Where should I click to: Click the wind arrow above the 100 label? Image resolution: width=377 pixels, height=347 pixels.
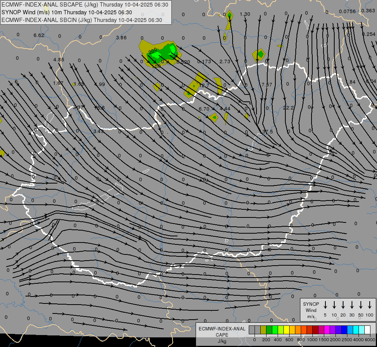point(370,305)
